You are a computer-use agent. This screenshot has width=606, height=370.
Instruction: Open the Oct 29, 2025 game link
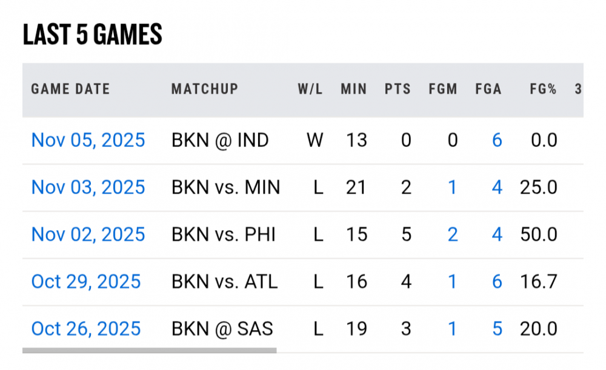[85, 282]
